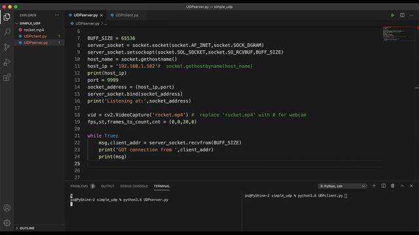Split the terminal pane
The image size is (419, 235).
tap(384, 185)
